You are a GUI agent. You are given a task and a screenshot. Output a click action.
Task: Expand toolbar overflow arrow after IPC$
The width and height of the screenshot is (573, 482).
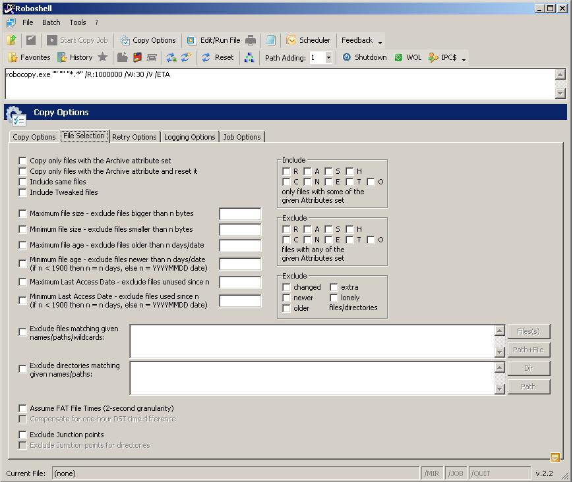pyautogui.click(x=464, y=59)
